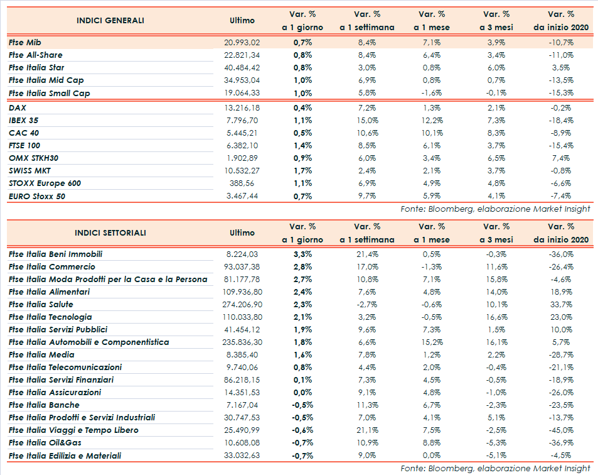Select the Ftse Italia Tecnologia row label
Image resolution: width=598 pixels, height=475 pixels.
(x=50, y=317)
